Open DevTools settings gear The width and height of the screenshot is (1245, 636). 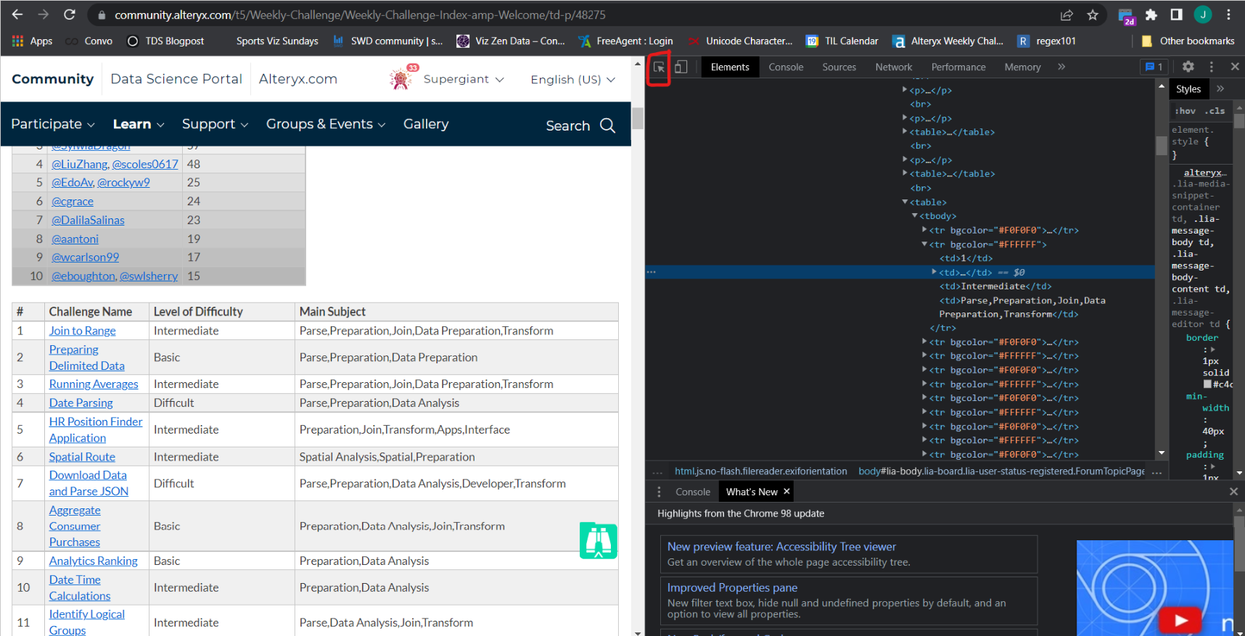pyautogui.click(x=1188, y=67)
